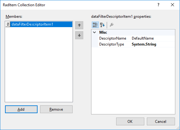Close the RadItem Collection Editor dialog
Image resolution: width=180 pixels, height=130 pixels.
[x=172, y=5]
